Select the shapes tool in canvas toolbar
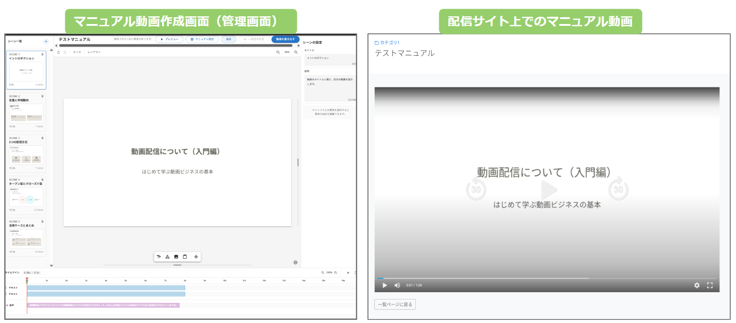The width and height of the screenshot is (736, 323). [x=167, y=257]
